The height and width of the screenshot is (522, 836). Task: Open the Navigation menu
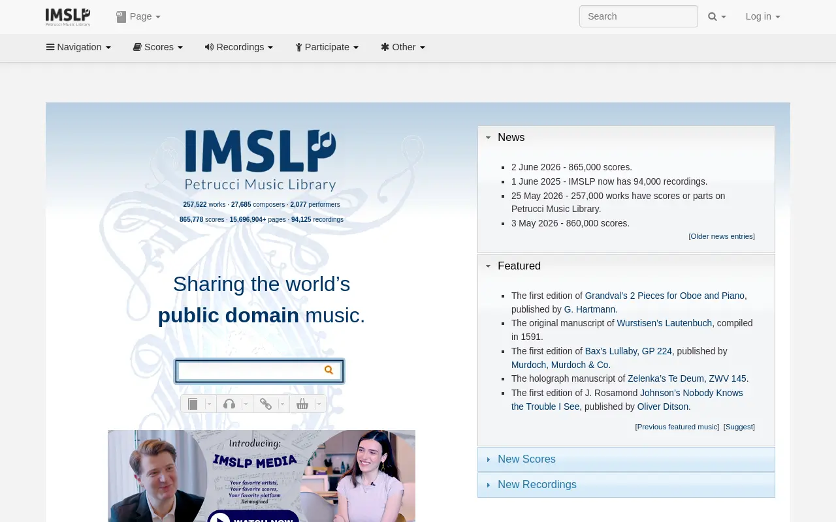78,47
